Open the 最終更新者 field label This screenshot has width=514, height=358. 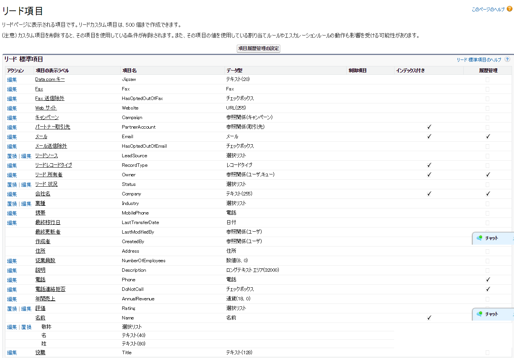click(48, 232)
